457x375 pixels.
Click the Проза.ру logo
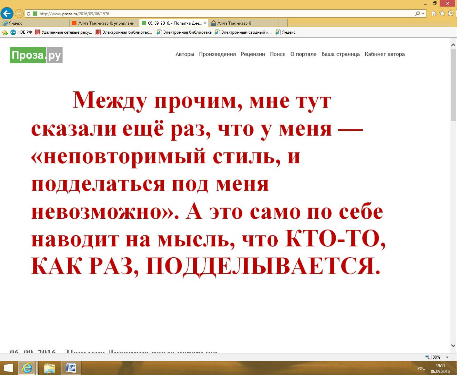coord(36,55)
